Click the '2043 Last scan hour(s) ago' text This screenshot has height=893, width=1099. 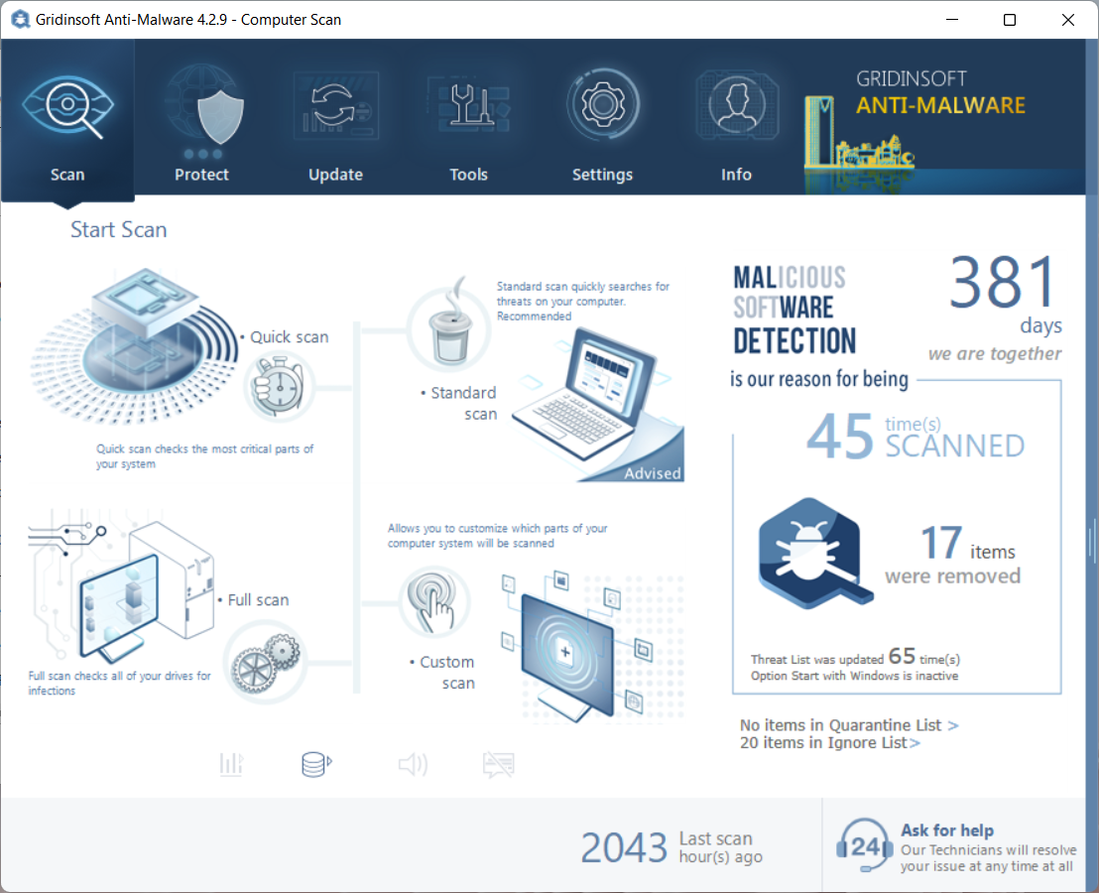672,847
